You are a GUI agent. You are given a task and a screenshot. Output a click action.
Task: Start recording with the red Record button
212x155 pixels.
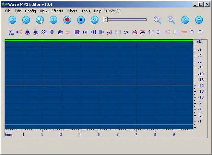[67, 20]
